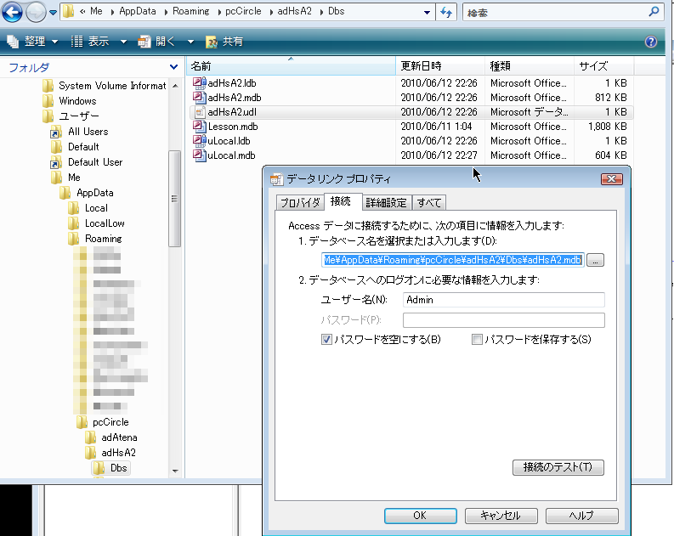
Task: Click the Default User shortcut folder icon
Action: tap(56, 162)
